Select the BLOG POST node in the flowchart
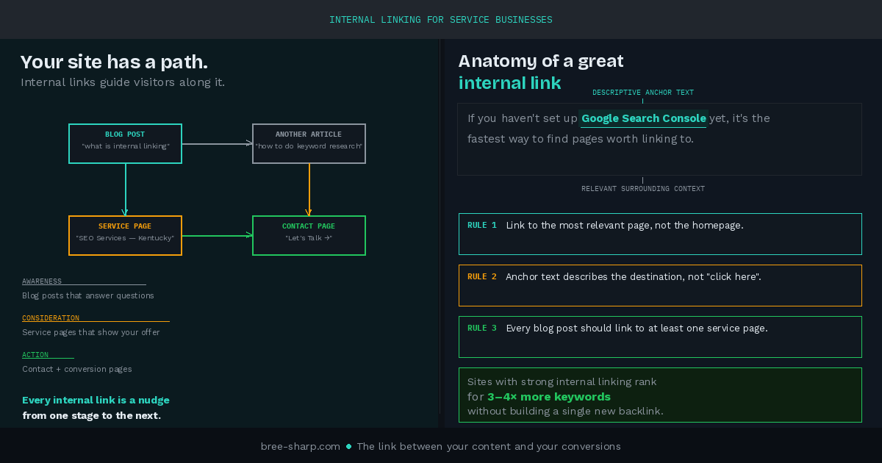The height and width of the screenshot is (463, 882). pos(125,143)
